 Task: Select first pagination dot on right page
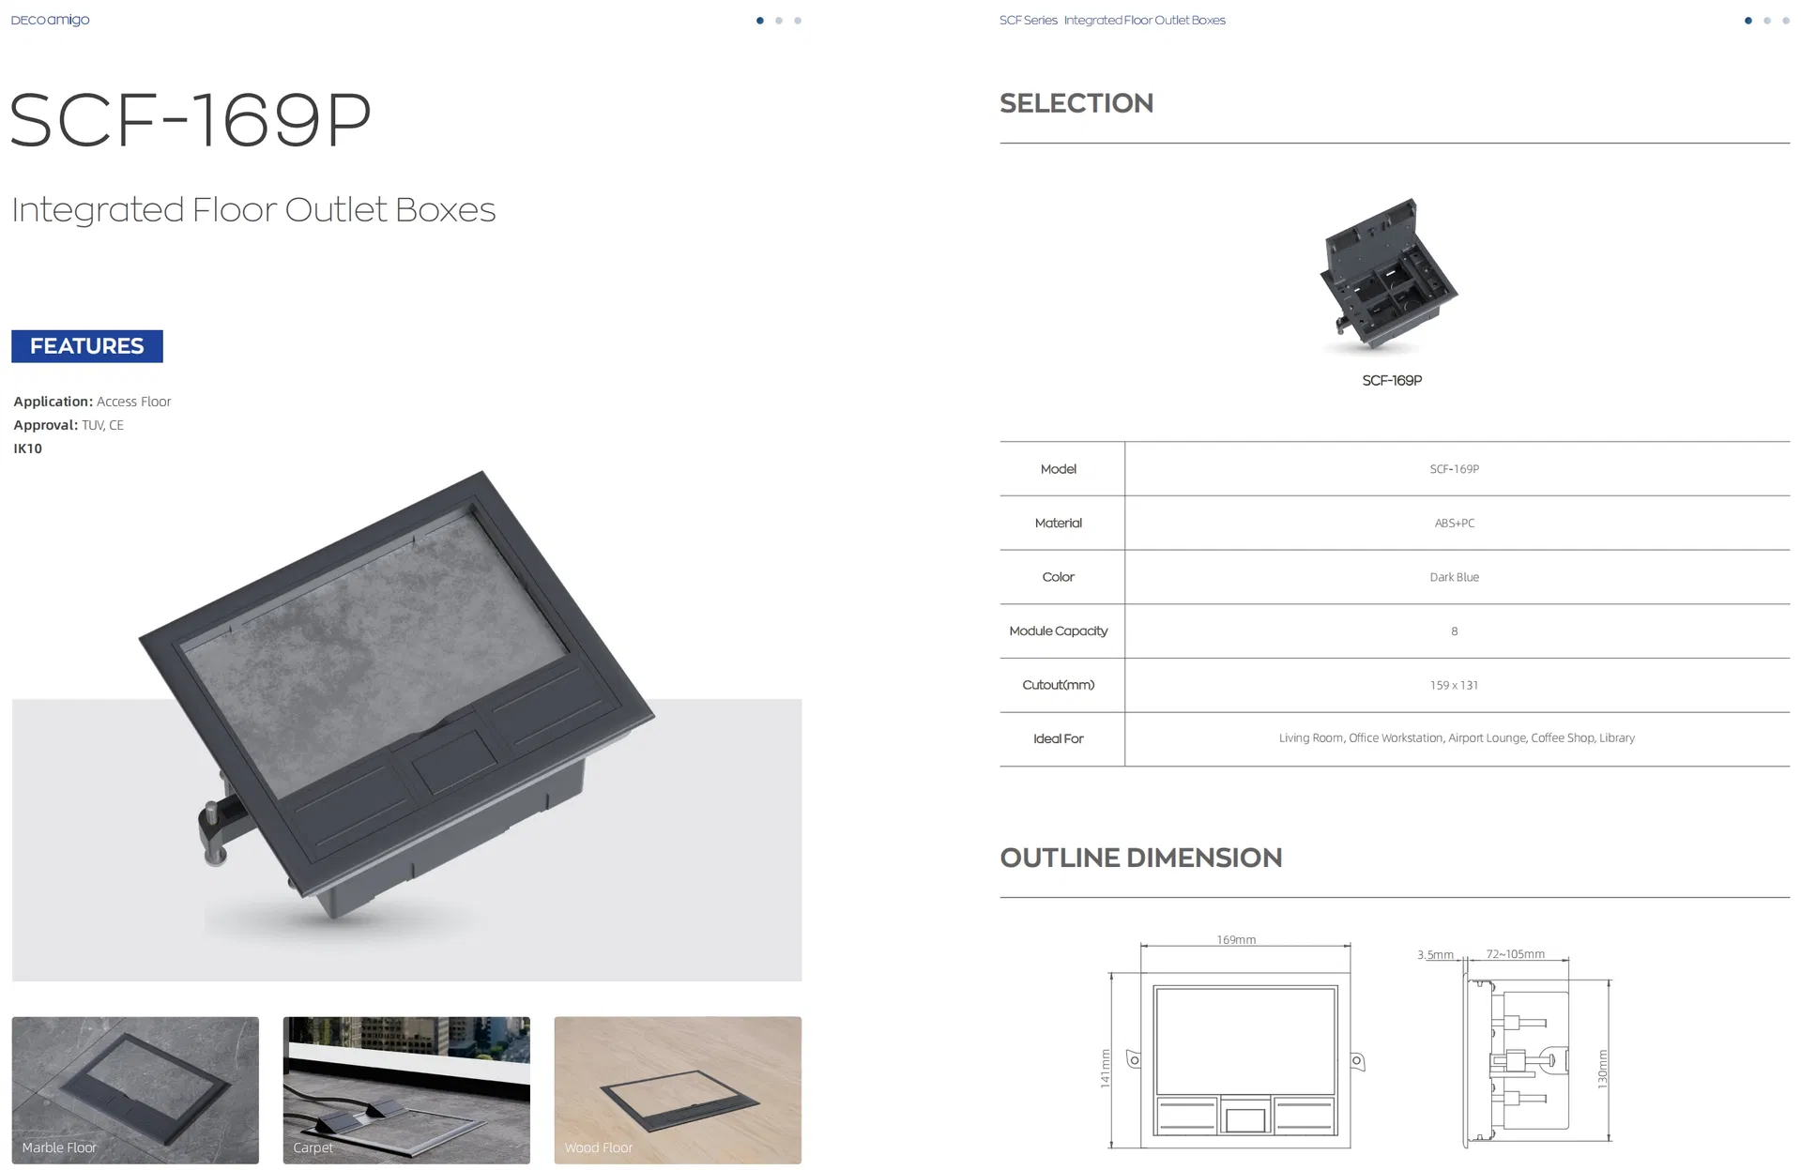click(x=1748, y=21)
